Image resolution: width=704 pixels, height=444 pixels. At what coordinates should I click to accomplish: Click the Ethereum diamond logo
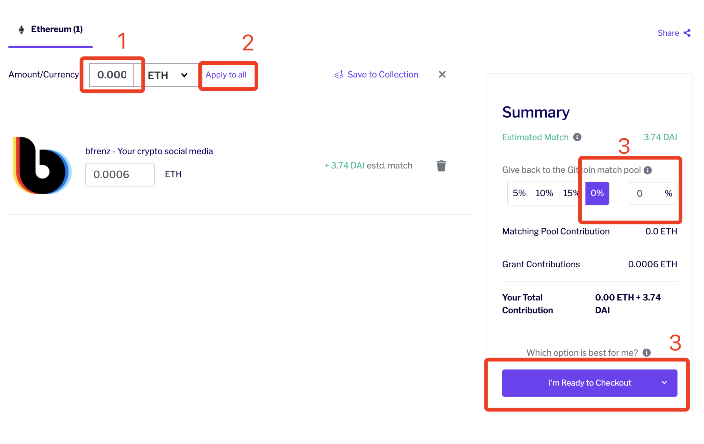21,29
